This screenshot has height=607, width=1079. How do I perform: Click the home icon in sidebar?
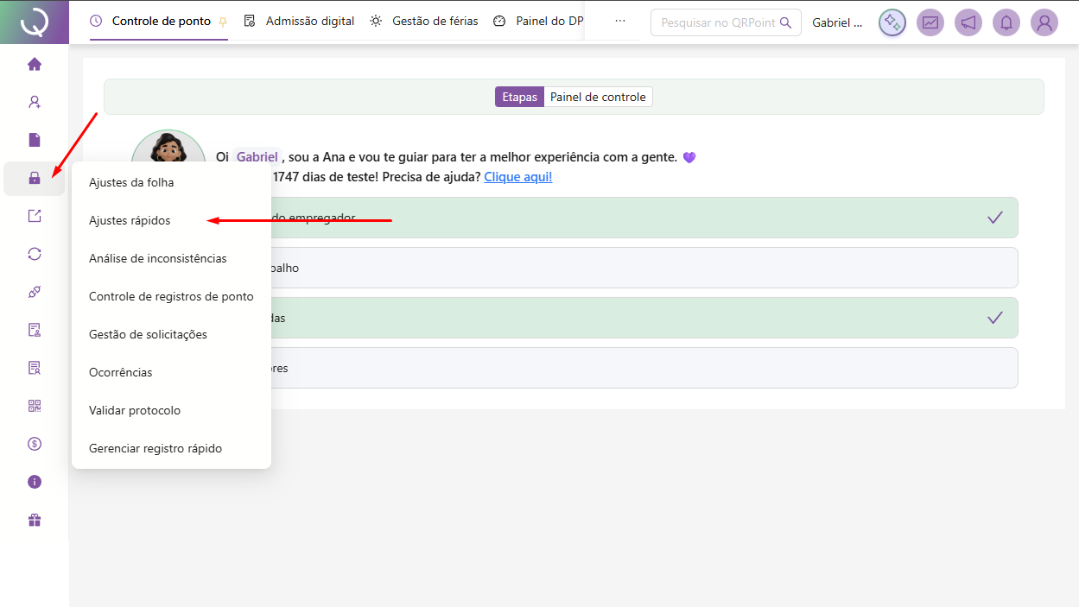point(35,64)
